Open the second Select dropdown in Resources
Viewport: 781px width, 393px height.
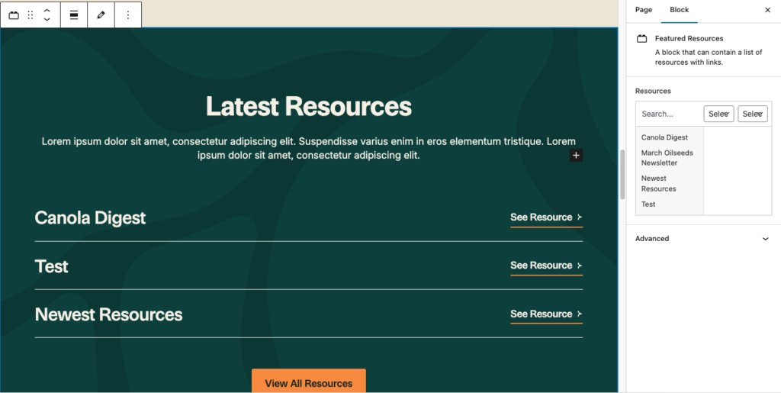pyautogui.click(x=752, y=114)
